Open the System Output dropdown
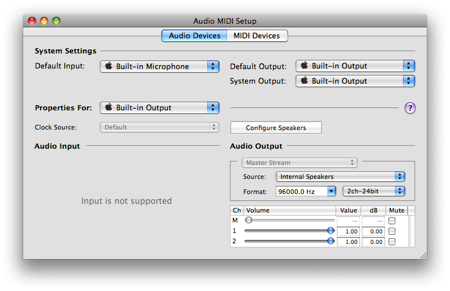Viewport: 450px width, 291px height. tap(355, 81)
